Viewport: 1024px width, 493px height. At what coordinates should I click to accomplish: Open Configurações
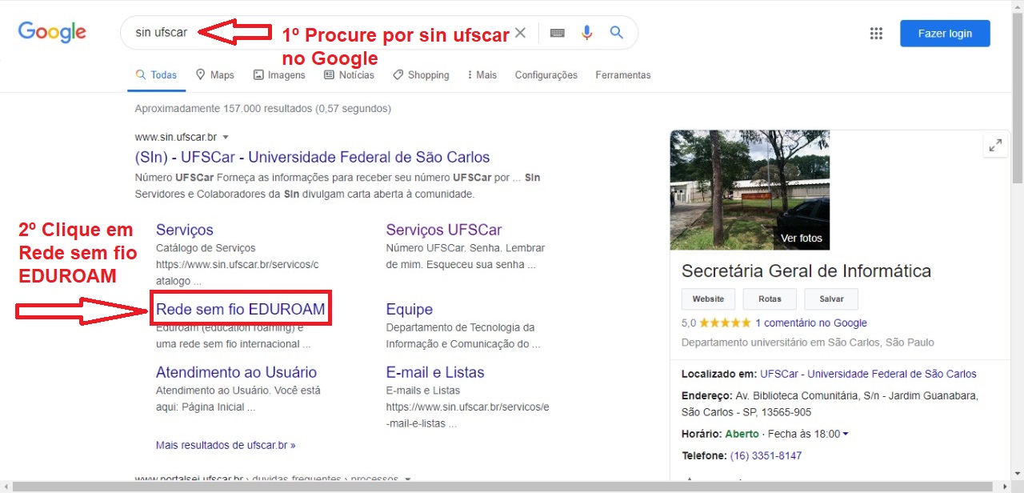[x=546, y=75]
